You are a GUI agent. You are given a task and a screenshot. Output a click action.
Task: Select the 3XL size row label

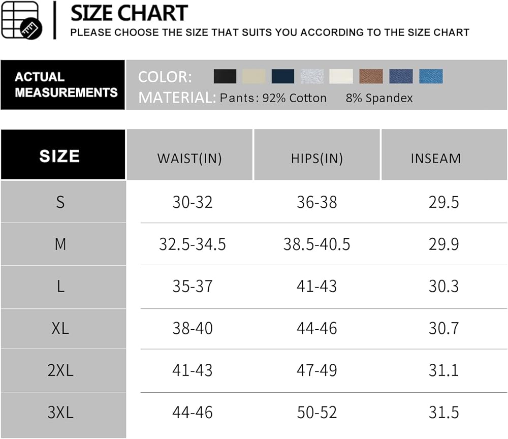pos(60,412)
